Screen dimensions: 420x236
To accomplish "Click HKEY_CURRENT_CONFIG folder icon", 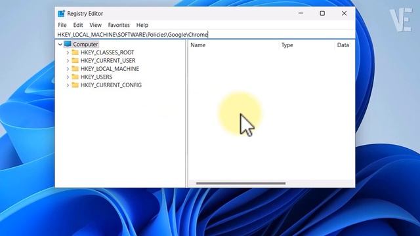I will [75, 85].
